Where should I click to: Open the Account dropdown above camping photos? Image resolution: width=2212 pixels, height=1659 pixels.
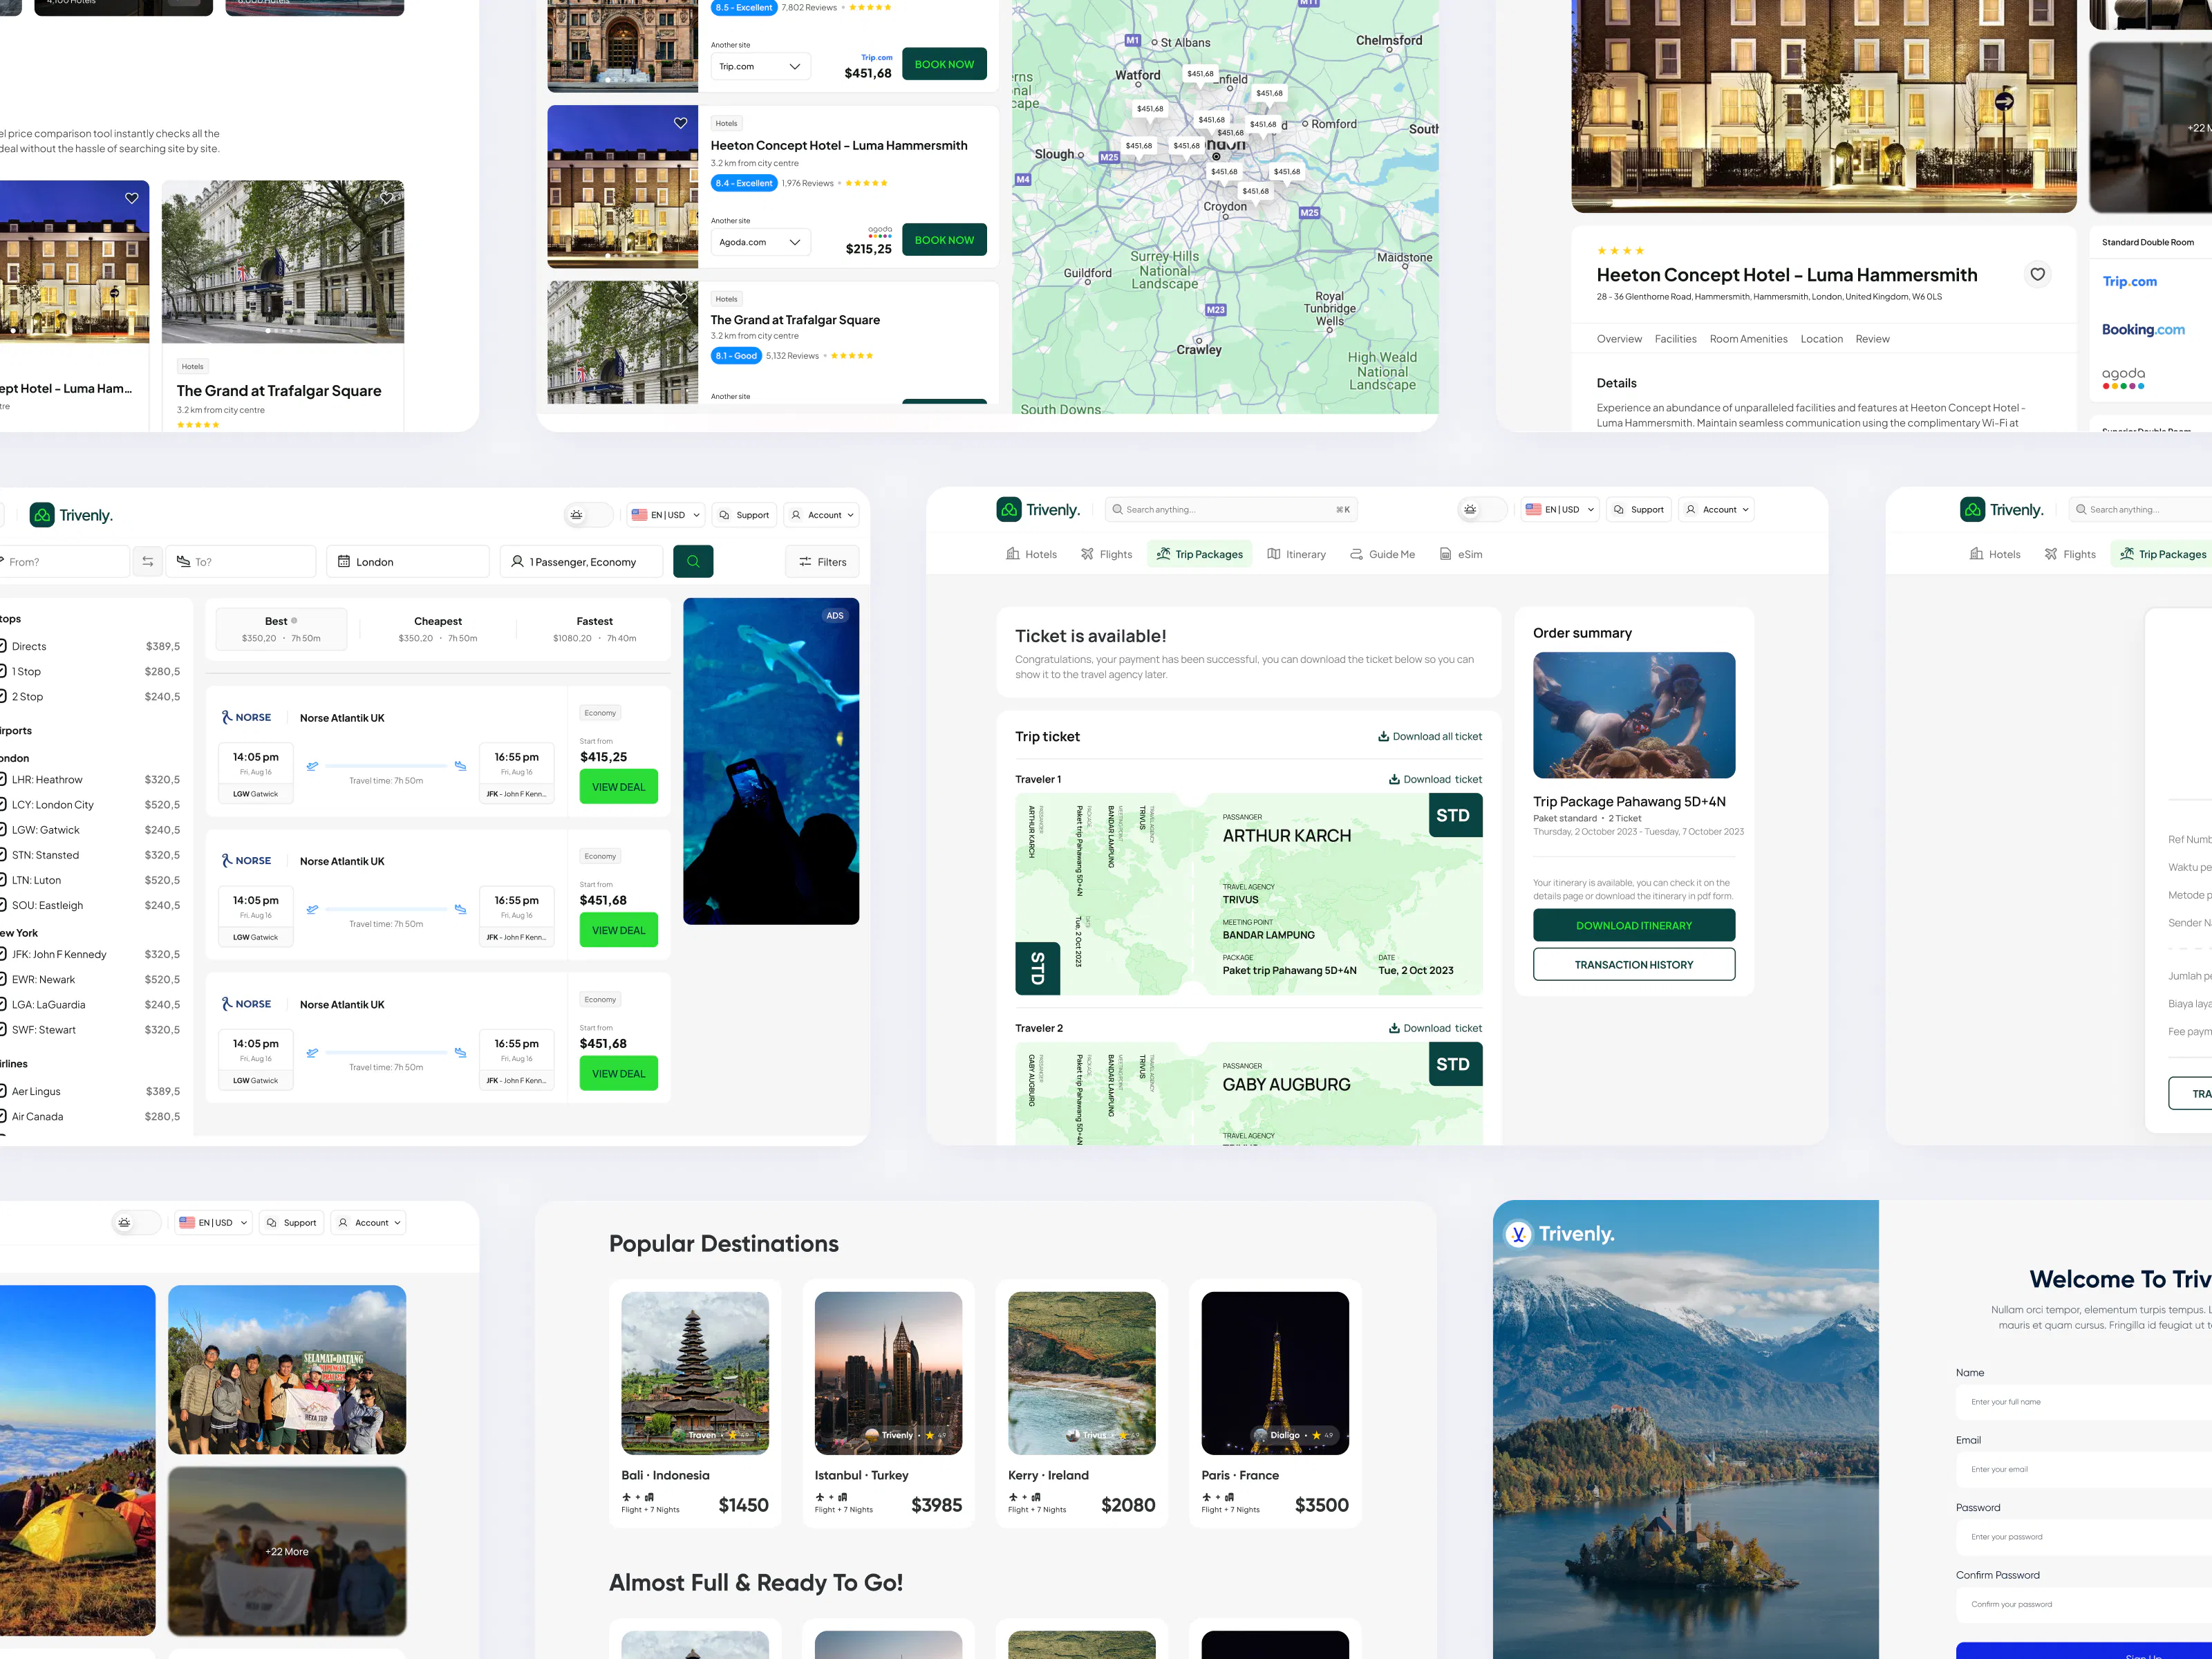(x=369, y=1223)
